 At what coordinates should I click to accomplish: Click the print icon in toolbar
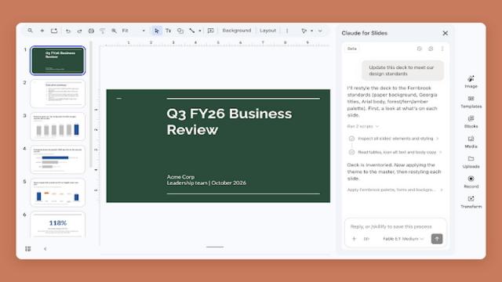pos(91,31)
